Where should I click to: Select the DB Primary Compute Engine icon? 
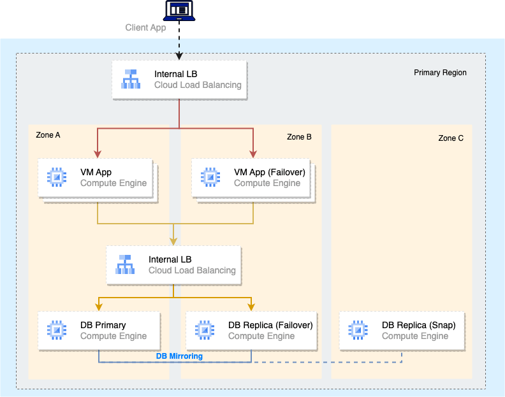point(57,330)
